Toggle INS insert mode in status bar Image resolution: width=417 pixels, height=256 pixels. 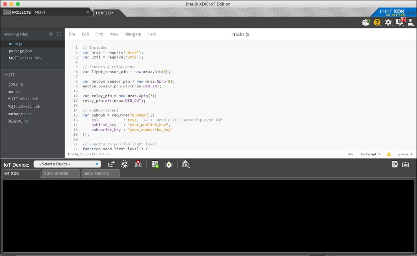point(351,154)
